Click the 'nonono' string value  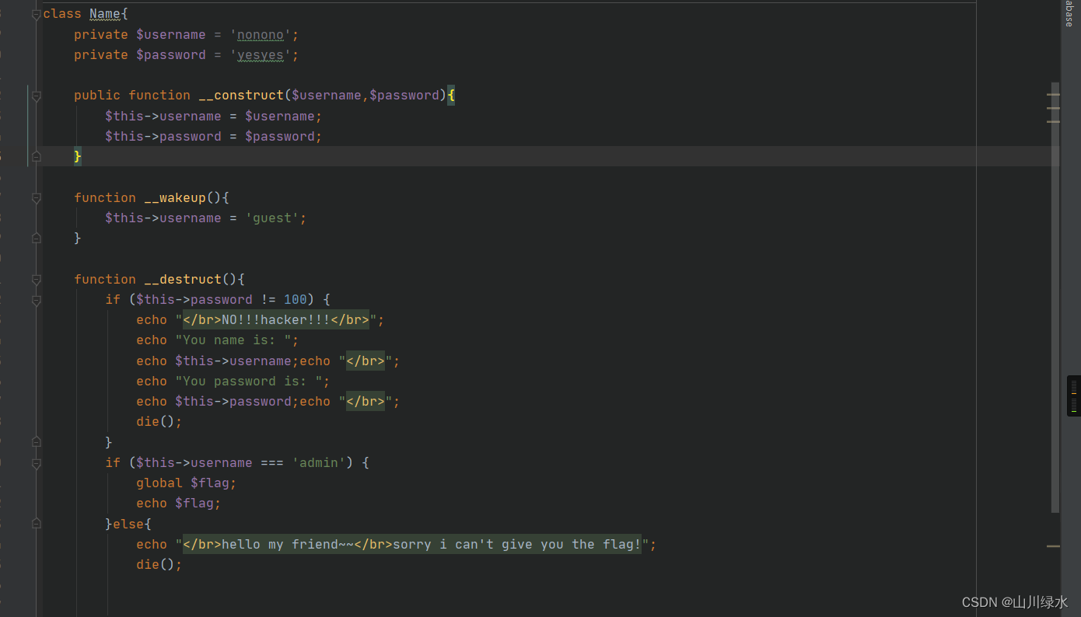(261, 35)
